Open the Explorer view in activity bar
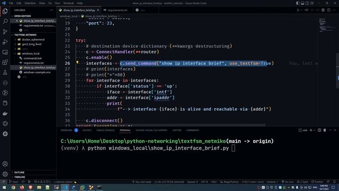 [5, 11]
